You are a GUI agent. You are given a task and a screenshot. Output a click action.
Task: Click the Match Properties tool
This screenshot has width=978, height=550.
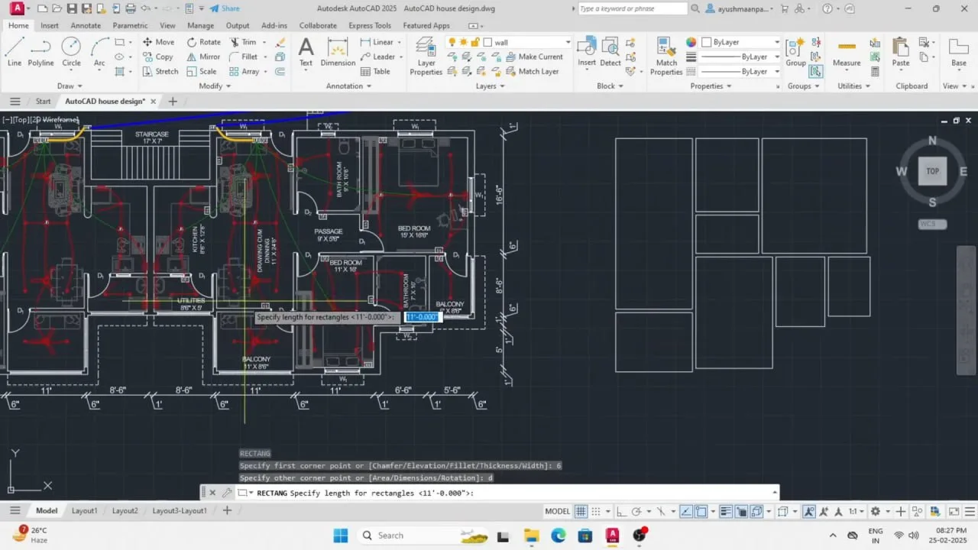(666, 55)
